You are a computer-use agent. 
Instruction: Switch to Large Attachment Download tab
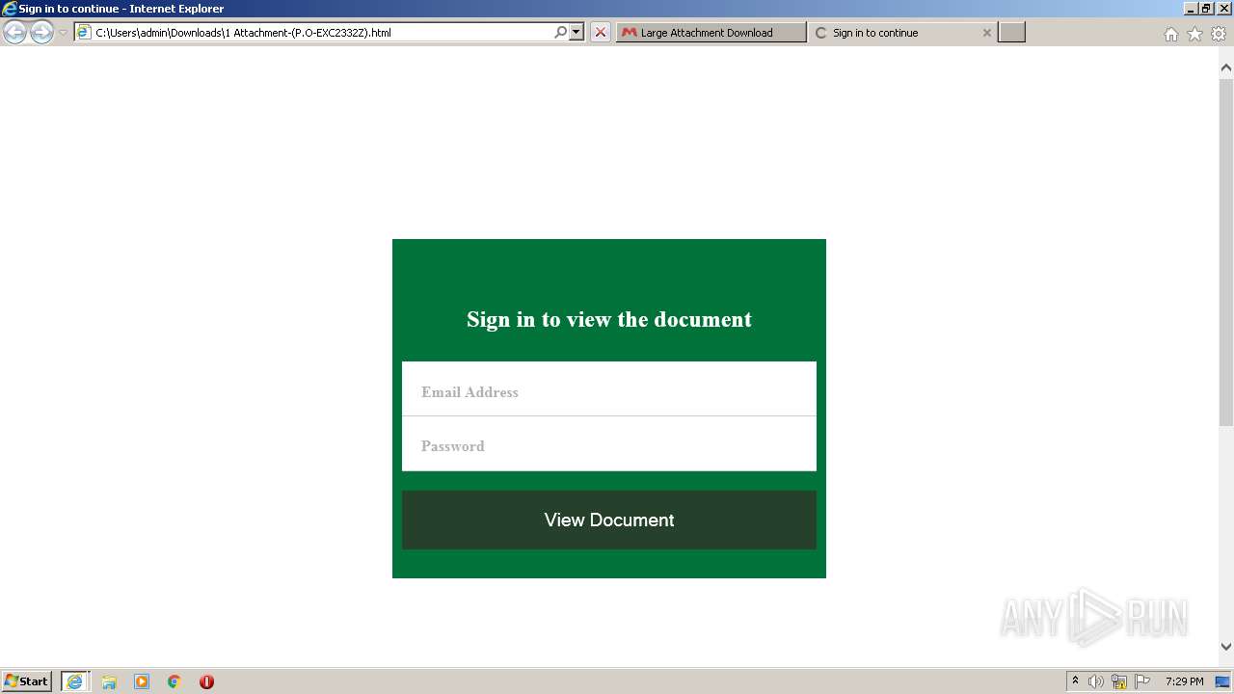coord(711,33)
